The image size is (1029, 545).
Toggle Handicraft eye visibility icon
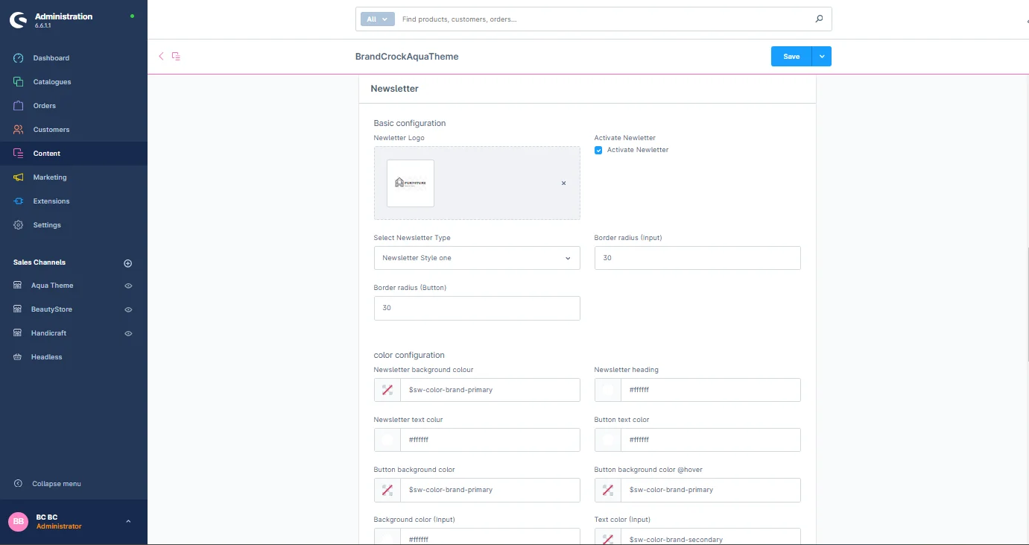[128, 333]
